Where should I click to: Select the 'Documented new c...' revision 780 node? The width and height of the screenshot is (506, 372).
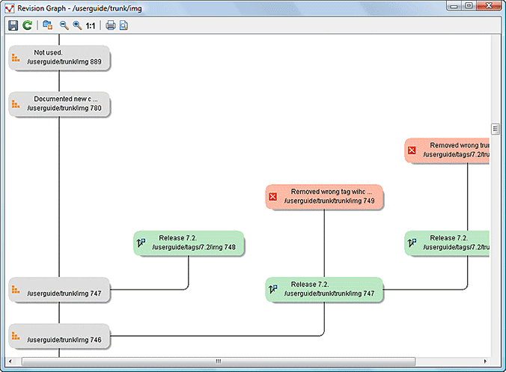pyautogui.click(x=60, y=104)
